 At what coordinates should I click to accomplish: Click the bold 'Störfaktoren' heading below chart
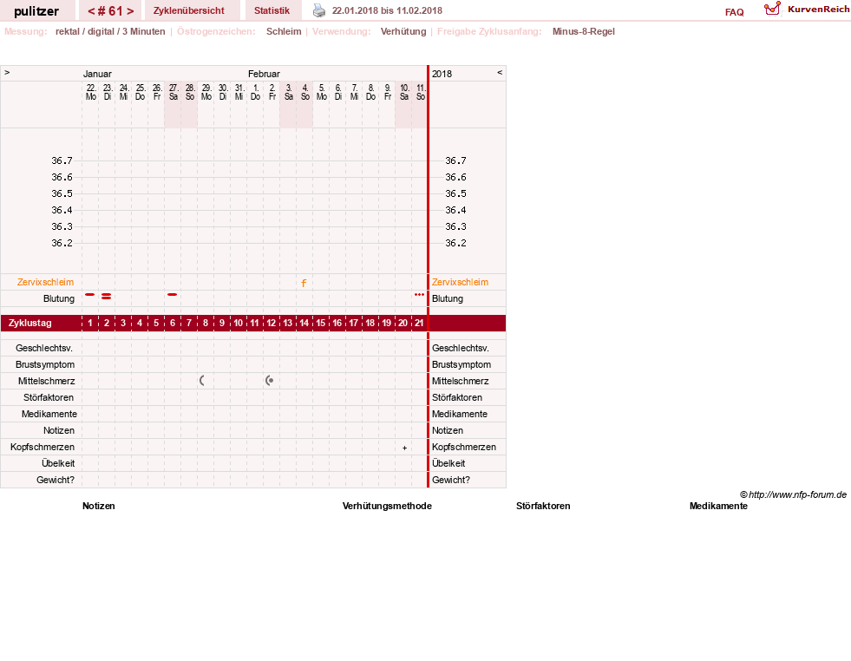[543, 506]
